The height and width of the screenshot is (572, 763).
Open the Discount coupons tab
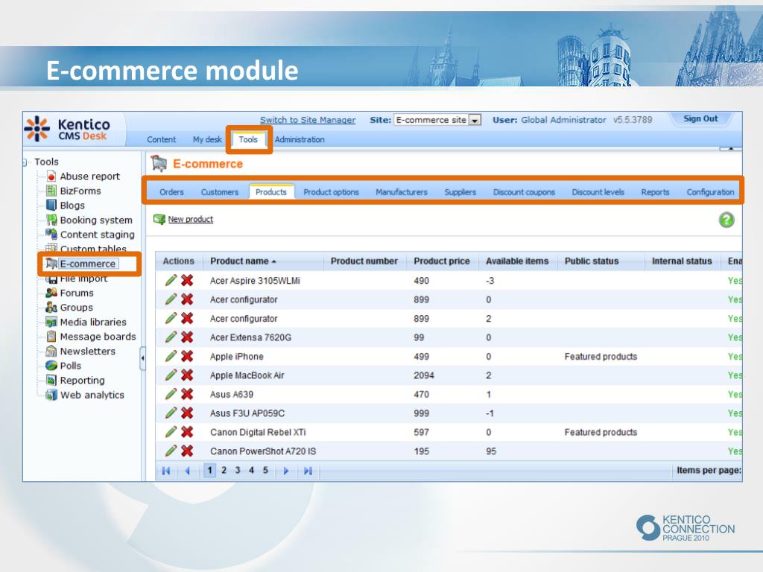[x=524, y=192]
